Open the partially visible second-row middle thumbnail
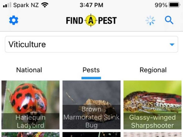The image size is (183, 137). [91, 135]
